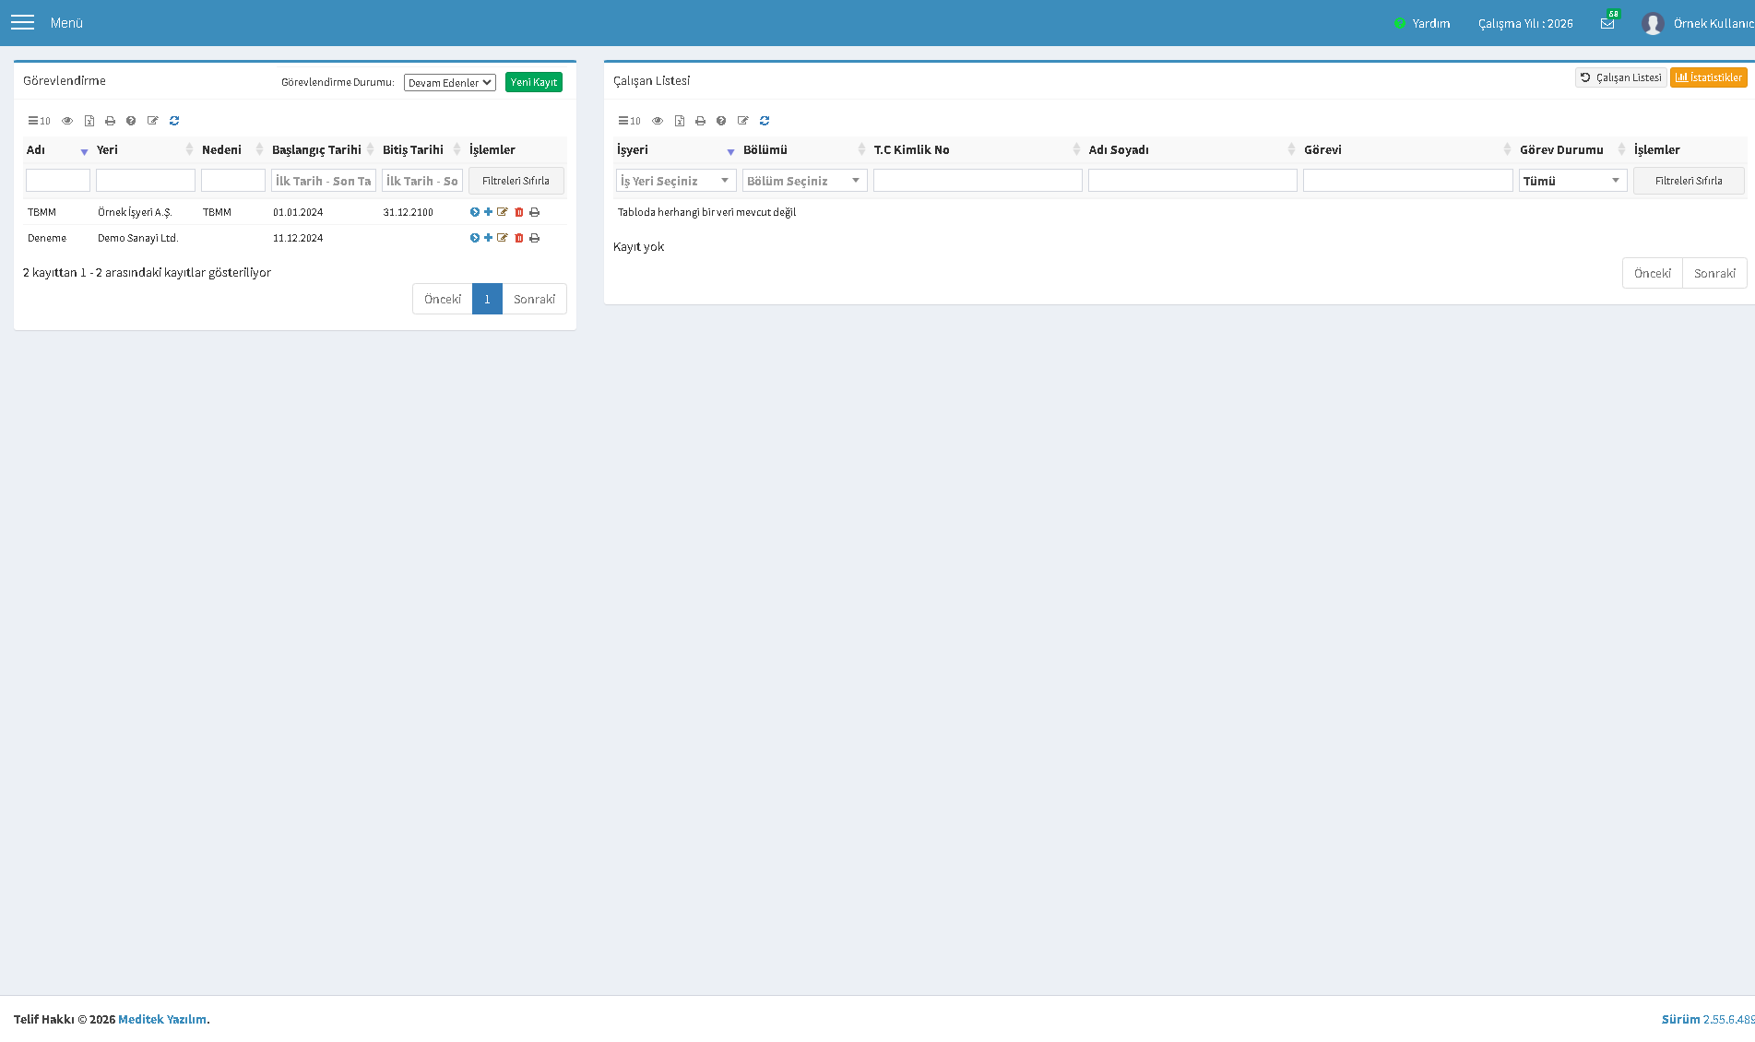The height and width of the screenshot is (1042, 1755).
Task: Open the Örnek Kullanıcı user menu
Action: click(1698, 23)
